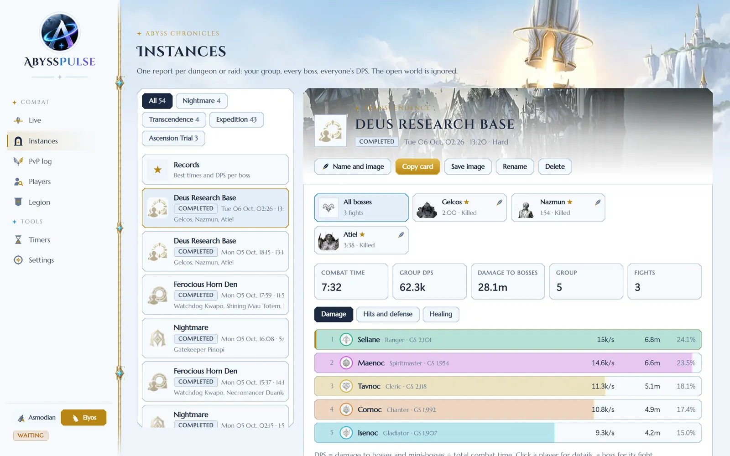730x456 pixels.
Task: Select the All bosses 3 fights card
Action: pyautogui.click(x=361, y=207)
